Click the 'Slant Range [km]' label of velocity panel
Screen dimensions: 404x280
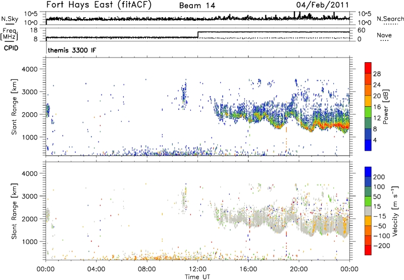point(14,211)
